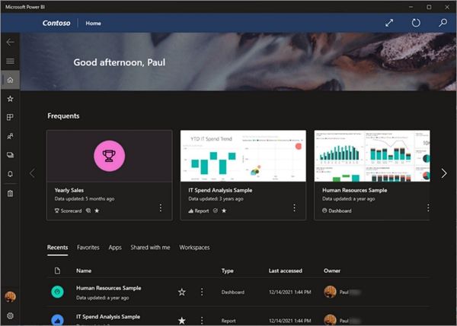Screen dimensions: 457x326
Task: Select the Home icon in sidebar
Action: (x=10, y=80)
